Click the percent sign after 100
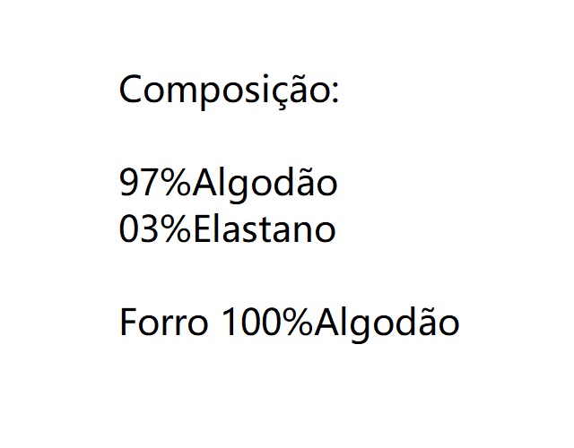Viewport: 574px width, 448px height. [298, 323]
